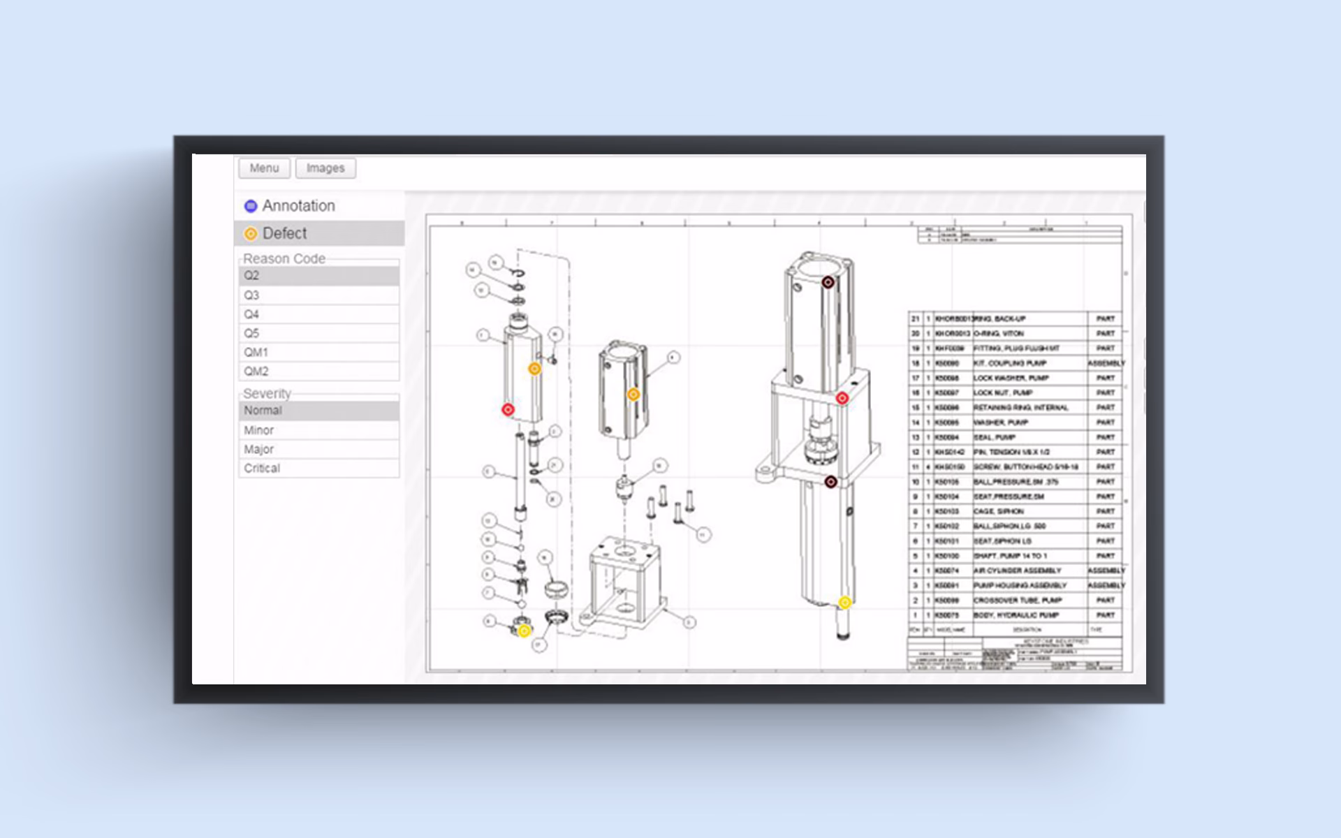
Task: Set severity to Major
Action: 318,449
